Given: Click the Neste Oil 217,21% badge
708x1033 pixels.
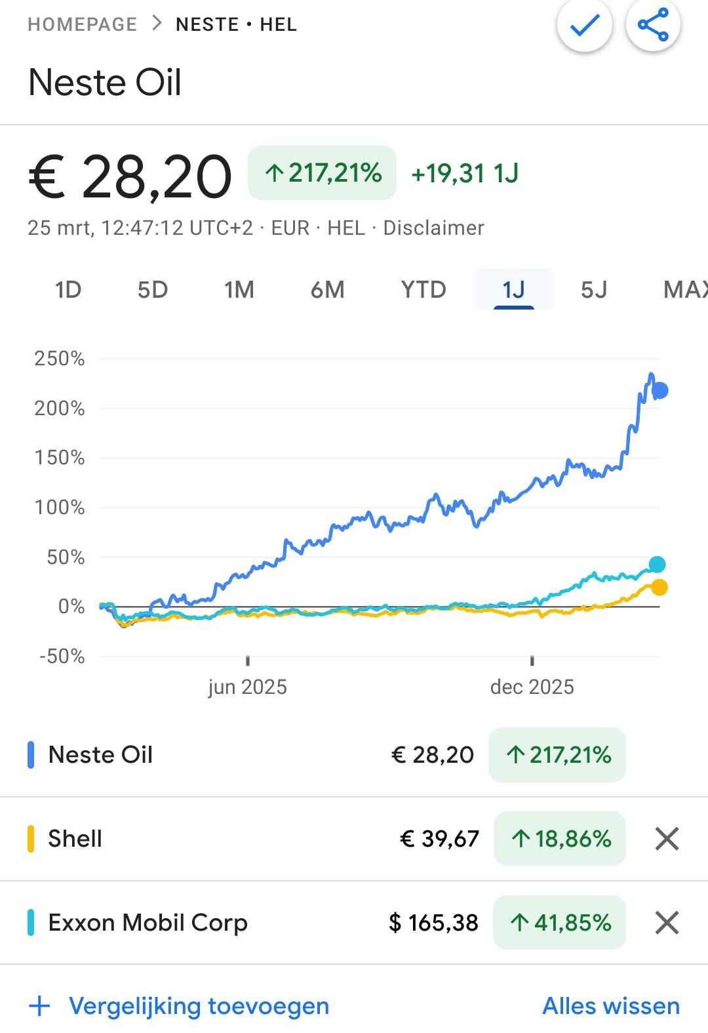Looking at the screenshot, I should (x=557, y=755).
